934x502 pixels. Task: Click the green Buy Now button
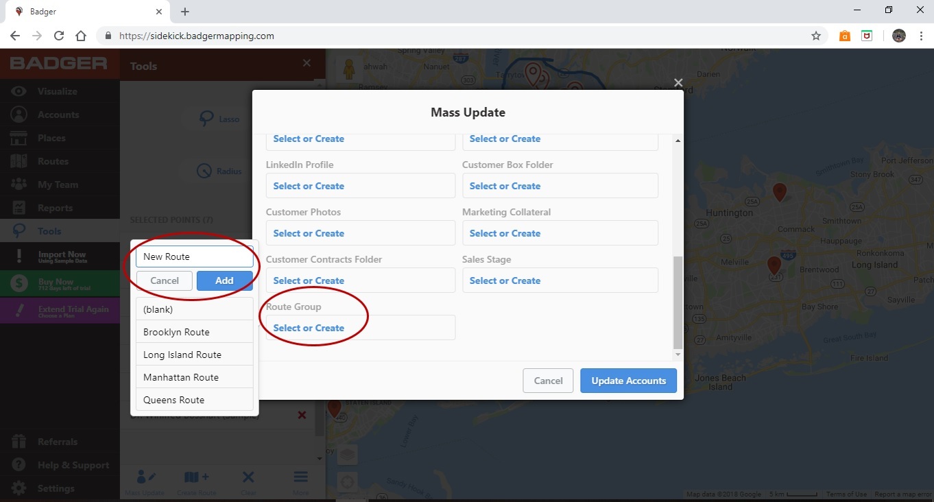tap(60, 284)
